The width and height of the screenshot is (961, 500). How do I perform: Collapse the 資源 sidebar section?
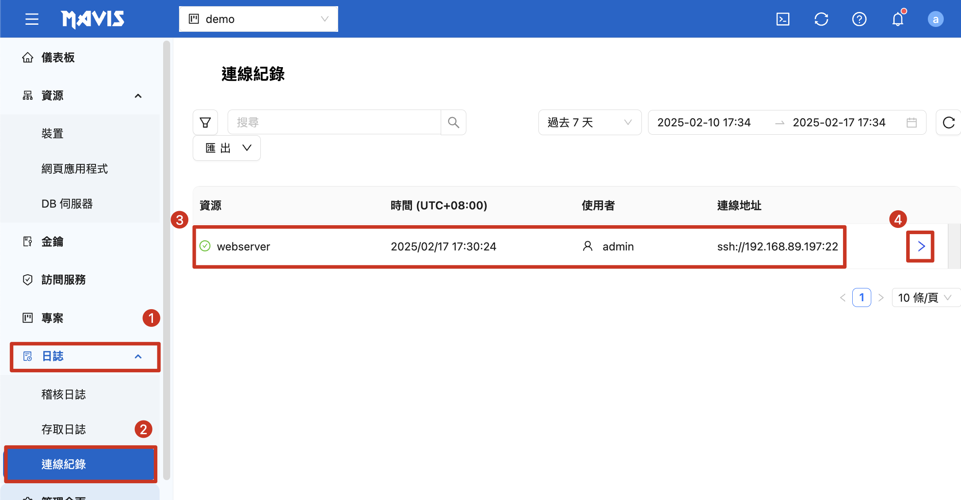pos(138,95)
